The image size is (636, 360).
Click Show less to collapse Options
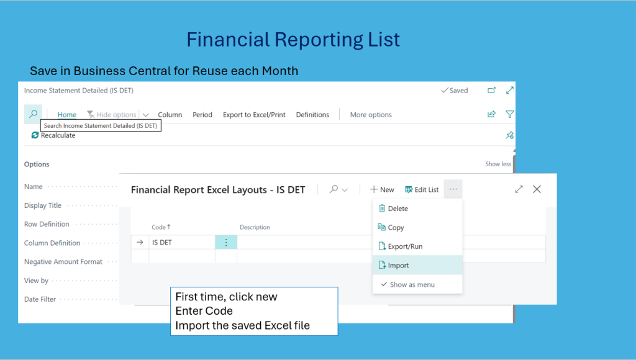pyautogui.click(x=497, y=164)
